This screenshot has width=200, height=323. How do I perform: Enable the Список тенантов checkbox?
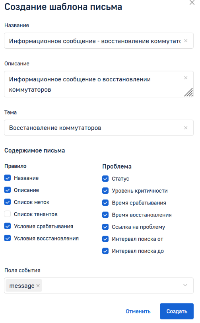coord(8,214)
